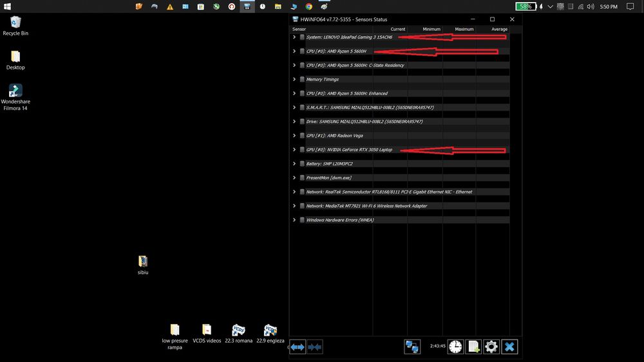Expand the Windows Hardware Errors (WHEA) group
The width and height of the screenshot is (644, 362).
pos(294,220)
